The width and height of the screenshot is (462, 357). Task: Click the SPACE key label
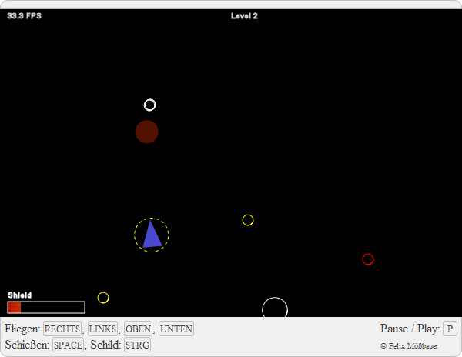tap(68, 345)
